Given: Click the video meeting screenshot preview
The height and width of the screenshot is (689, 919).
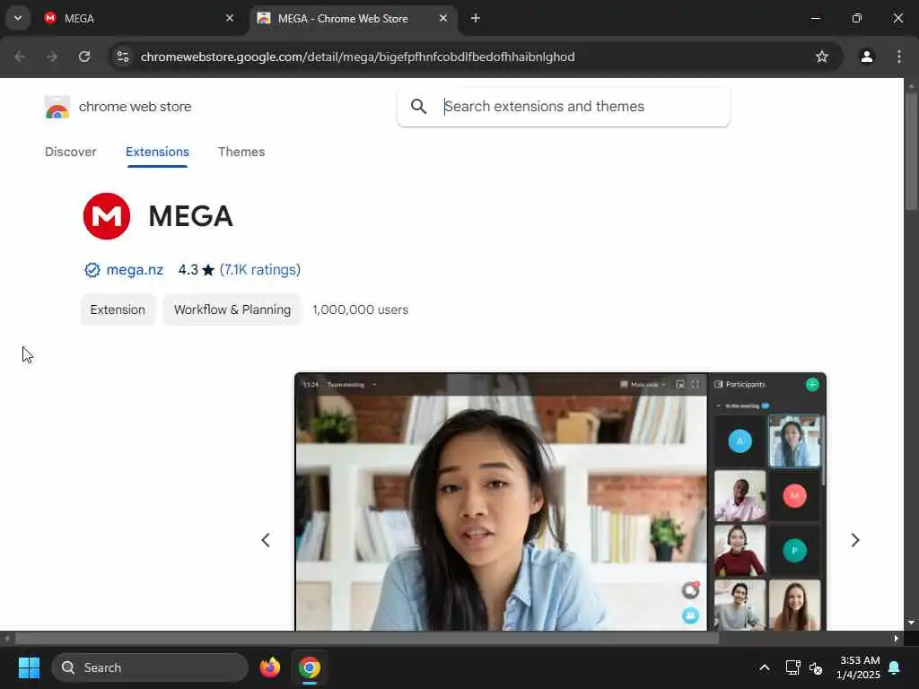Looking at the screenshot, I should point(560,501).
